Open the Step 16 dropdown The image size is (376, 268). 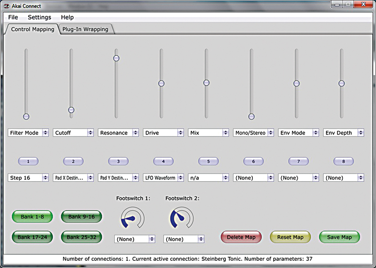(x=28, y=178)
